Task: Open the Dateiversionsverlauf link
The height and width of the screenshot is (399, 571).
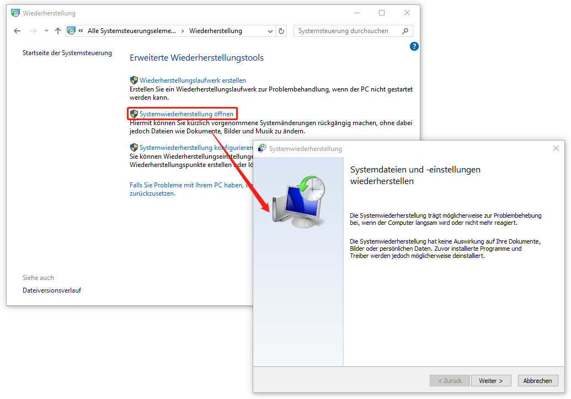Action: click(x=51, y=289)
